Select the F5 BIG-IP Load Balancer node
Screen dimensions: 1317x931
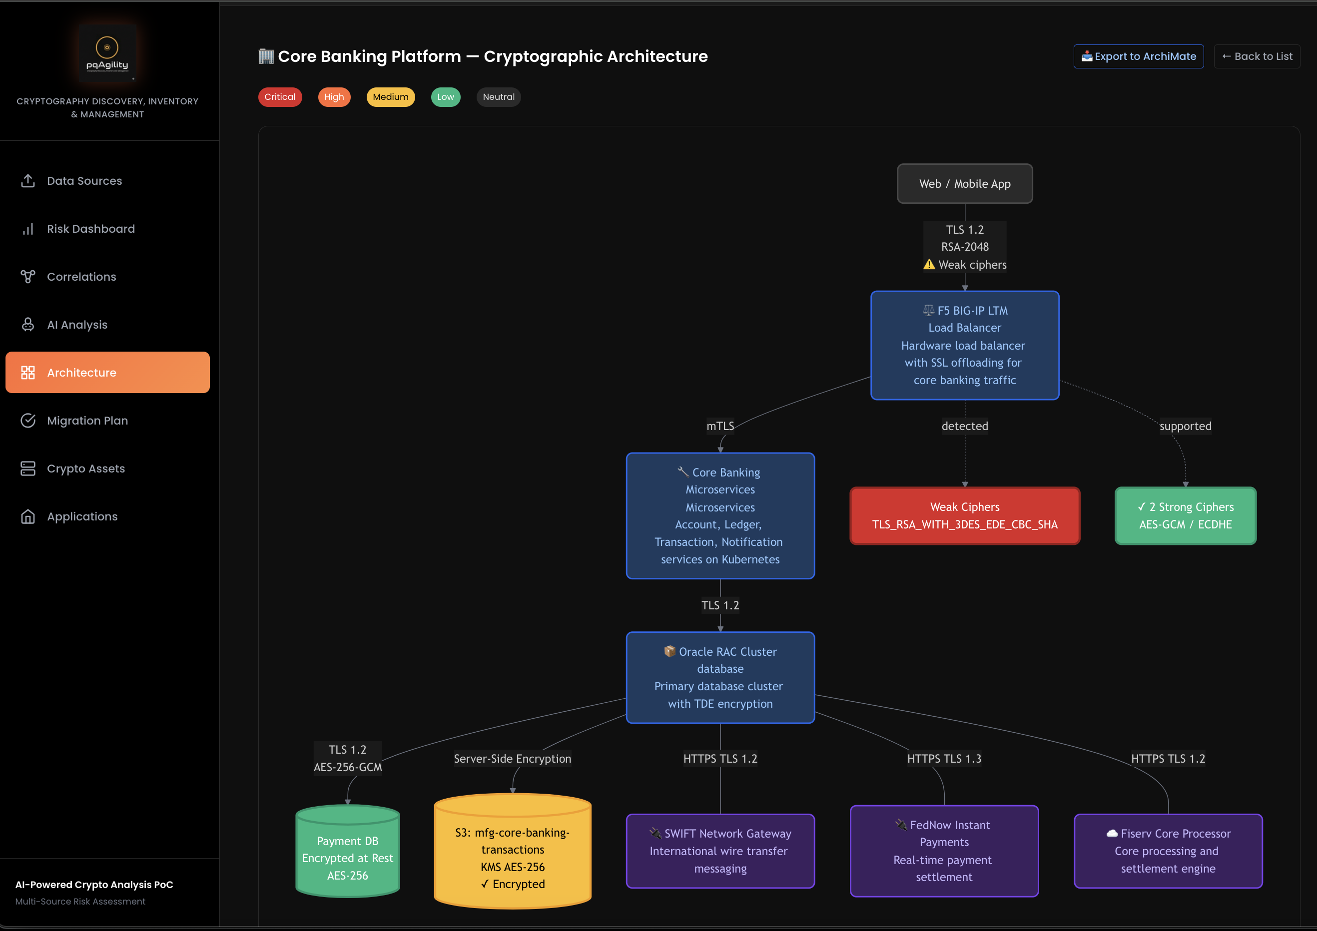tap(965, 345)
